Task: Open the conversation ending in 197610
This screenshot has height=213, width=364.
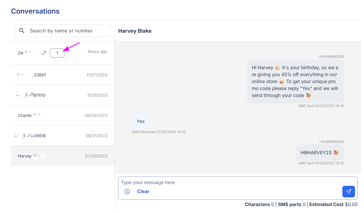Action: point(62,95)
